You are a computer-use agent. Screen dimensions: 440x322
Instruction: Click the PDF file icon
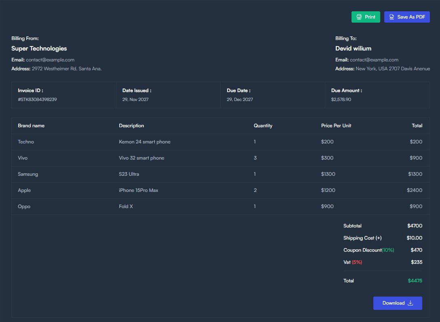[x=392, y=17]
